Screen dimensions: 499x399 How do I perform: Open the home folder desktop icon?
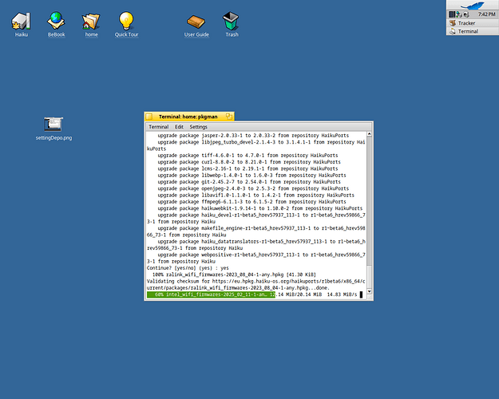pos(91,22)
